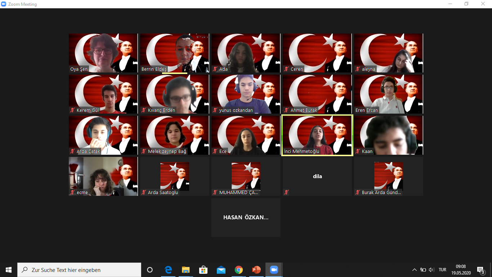Screen dimensions: 492x277
Task: Click muted mic icon next to Kıvanç Erden
Action: click(x=144, y=110)
